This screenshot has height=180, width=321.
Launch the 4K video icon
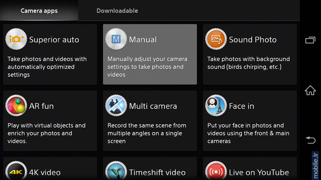[16, 171]
